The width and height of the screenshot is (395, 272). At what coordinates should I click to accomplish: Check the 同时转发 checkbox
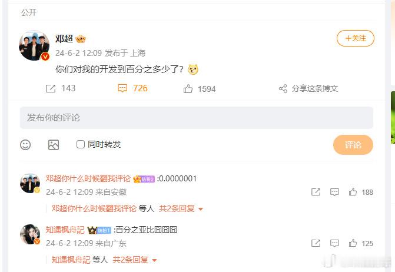pos(81,144)
